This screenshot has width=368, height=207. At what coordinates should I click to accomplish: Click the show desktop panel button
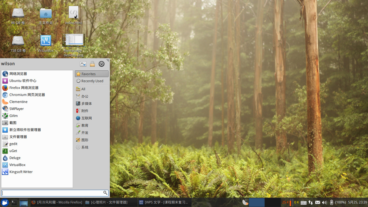tap(24, 202)
